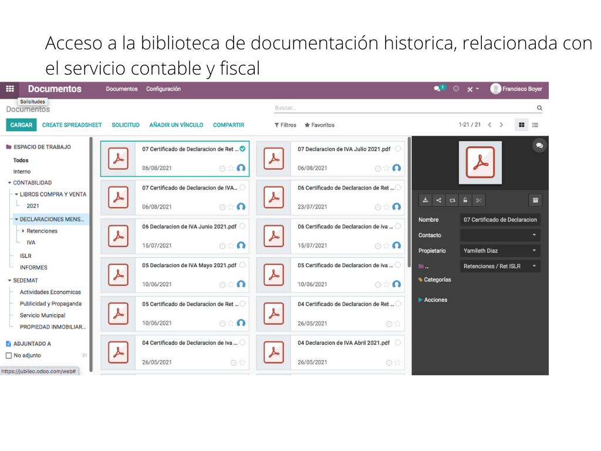Click the COMPARTIR button
This screenshot has width=601, height=451.
click(x=228, y=125)
